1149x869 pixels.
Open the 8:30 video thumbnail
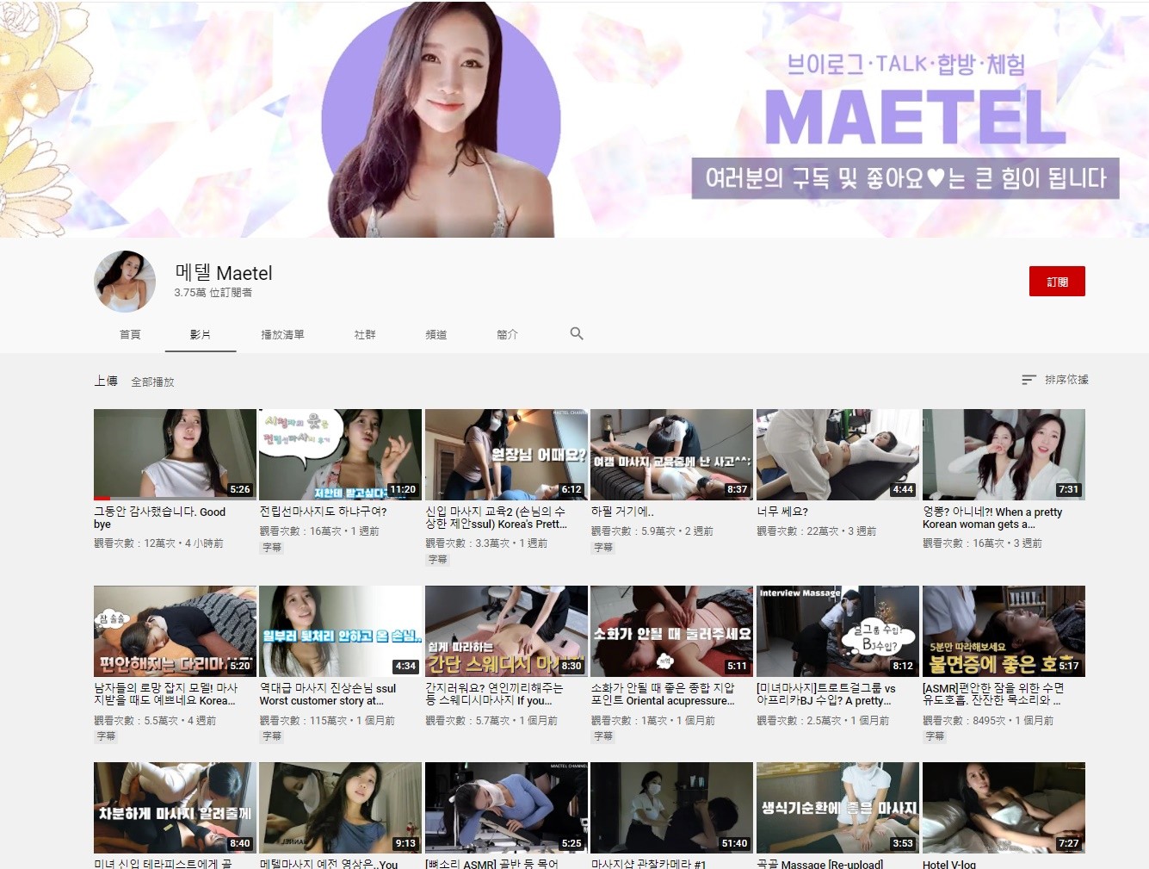pos(506,631)
